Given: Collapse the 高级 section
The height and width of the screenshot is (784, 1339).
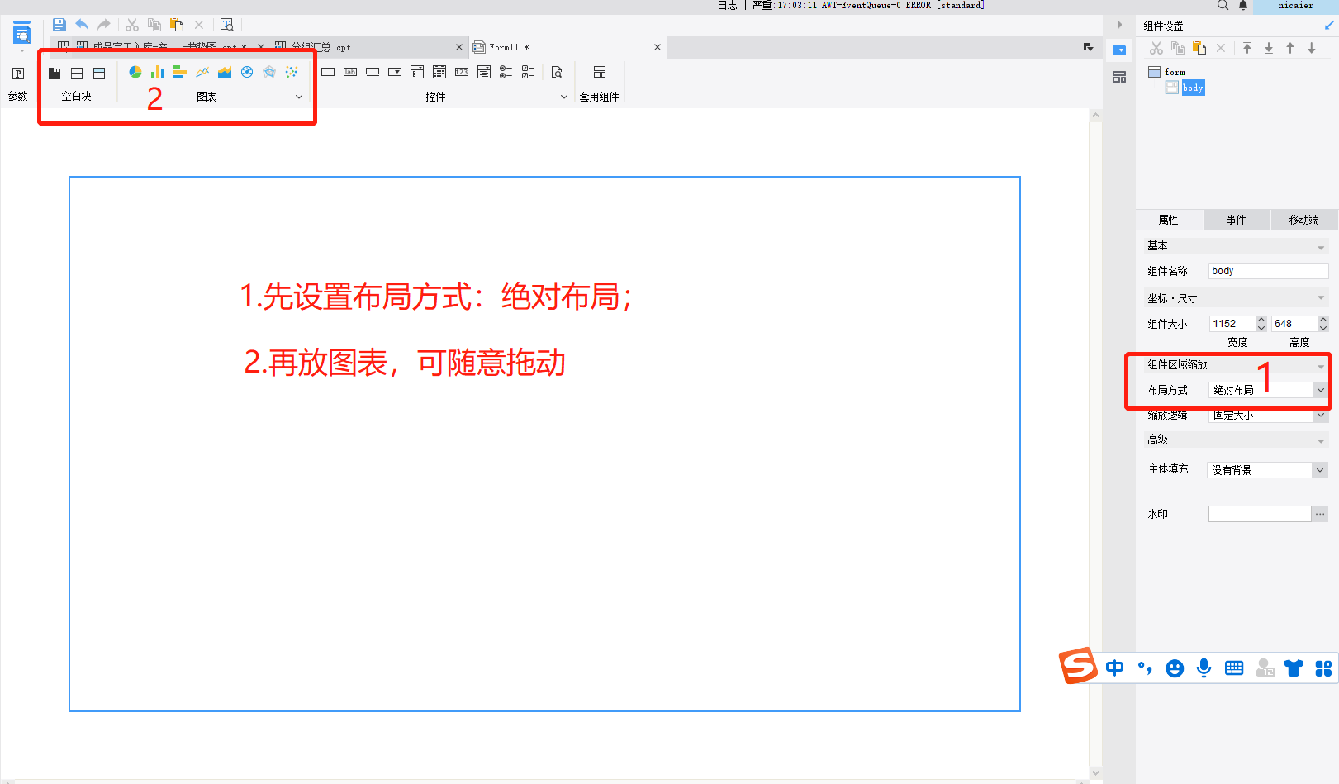Looking at the screenshot, I should click(x=1321, y=440).
